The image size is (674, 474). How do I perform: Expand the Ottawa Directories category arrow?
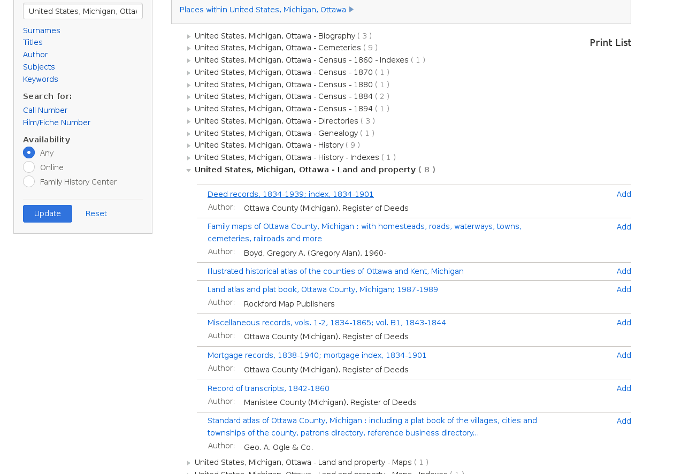[x=189, y=121]
